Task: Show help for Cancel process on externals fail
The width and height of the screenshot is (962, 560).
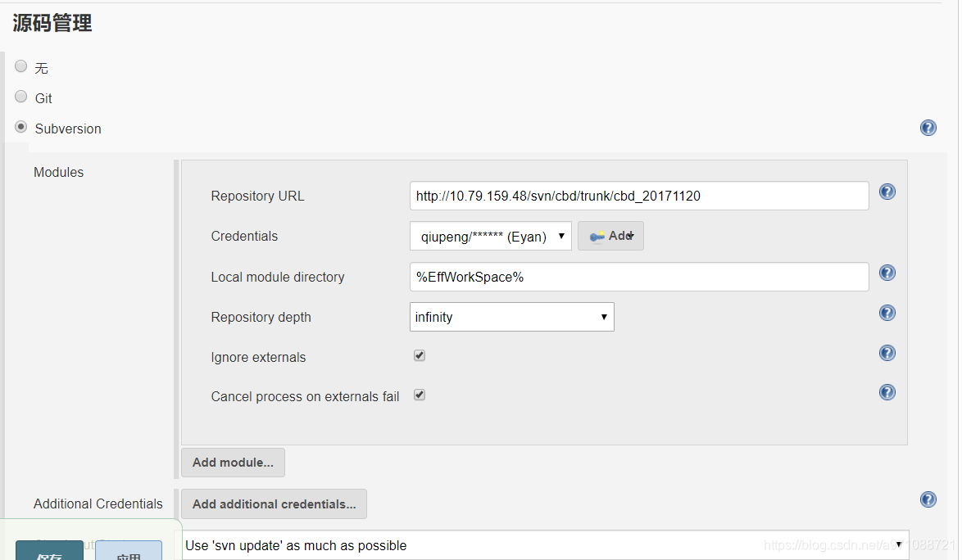Action: [x=887, y=392]
